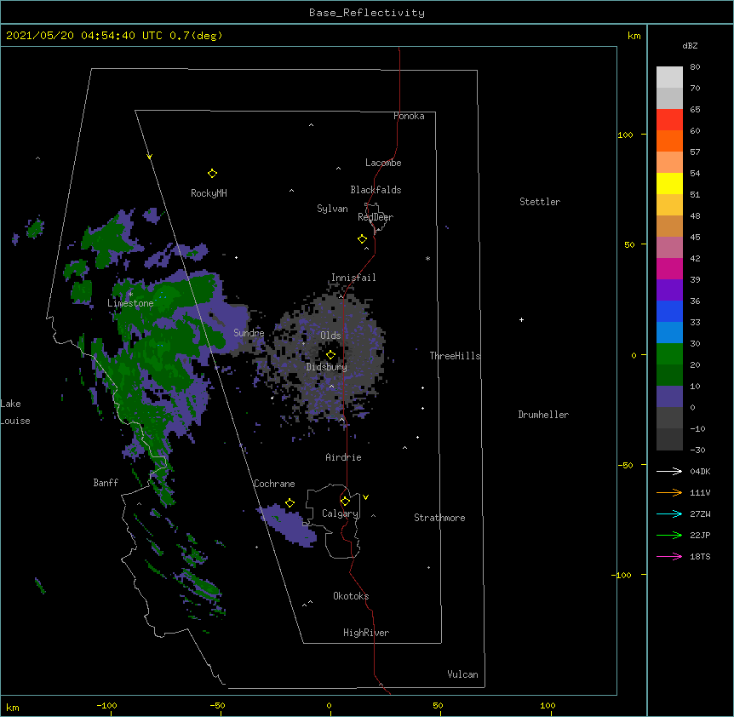Select the blue 33 dBZ color swatch
This screenshot has height=717, width=734.
click(669, 311)
